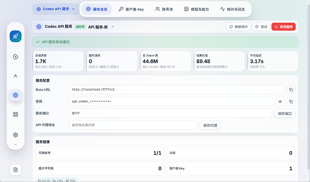Click 保存端口 save port button
The height and width of the screenshot is (182, 310).
[x=285, y=113]
